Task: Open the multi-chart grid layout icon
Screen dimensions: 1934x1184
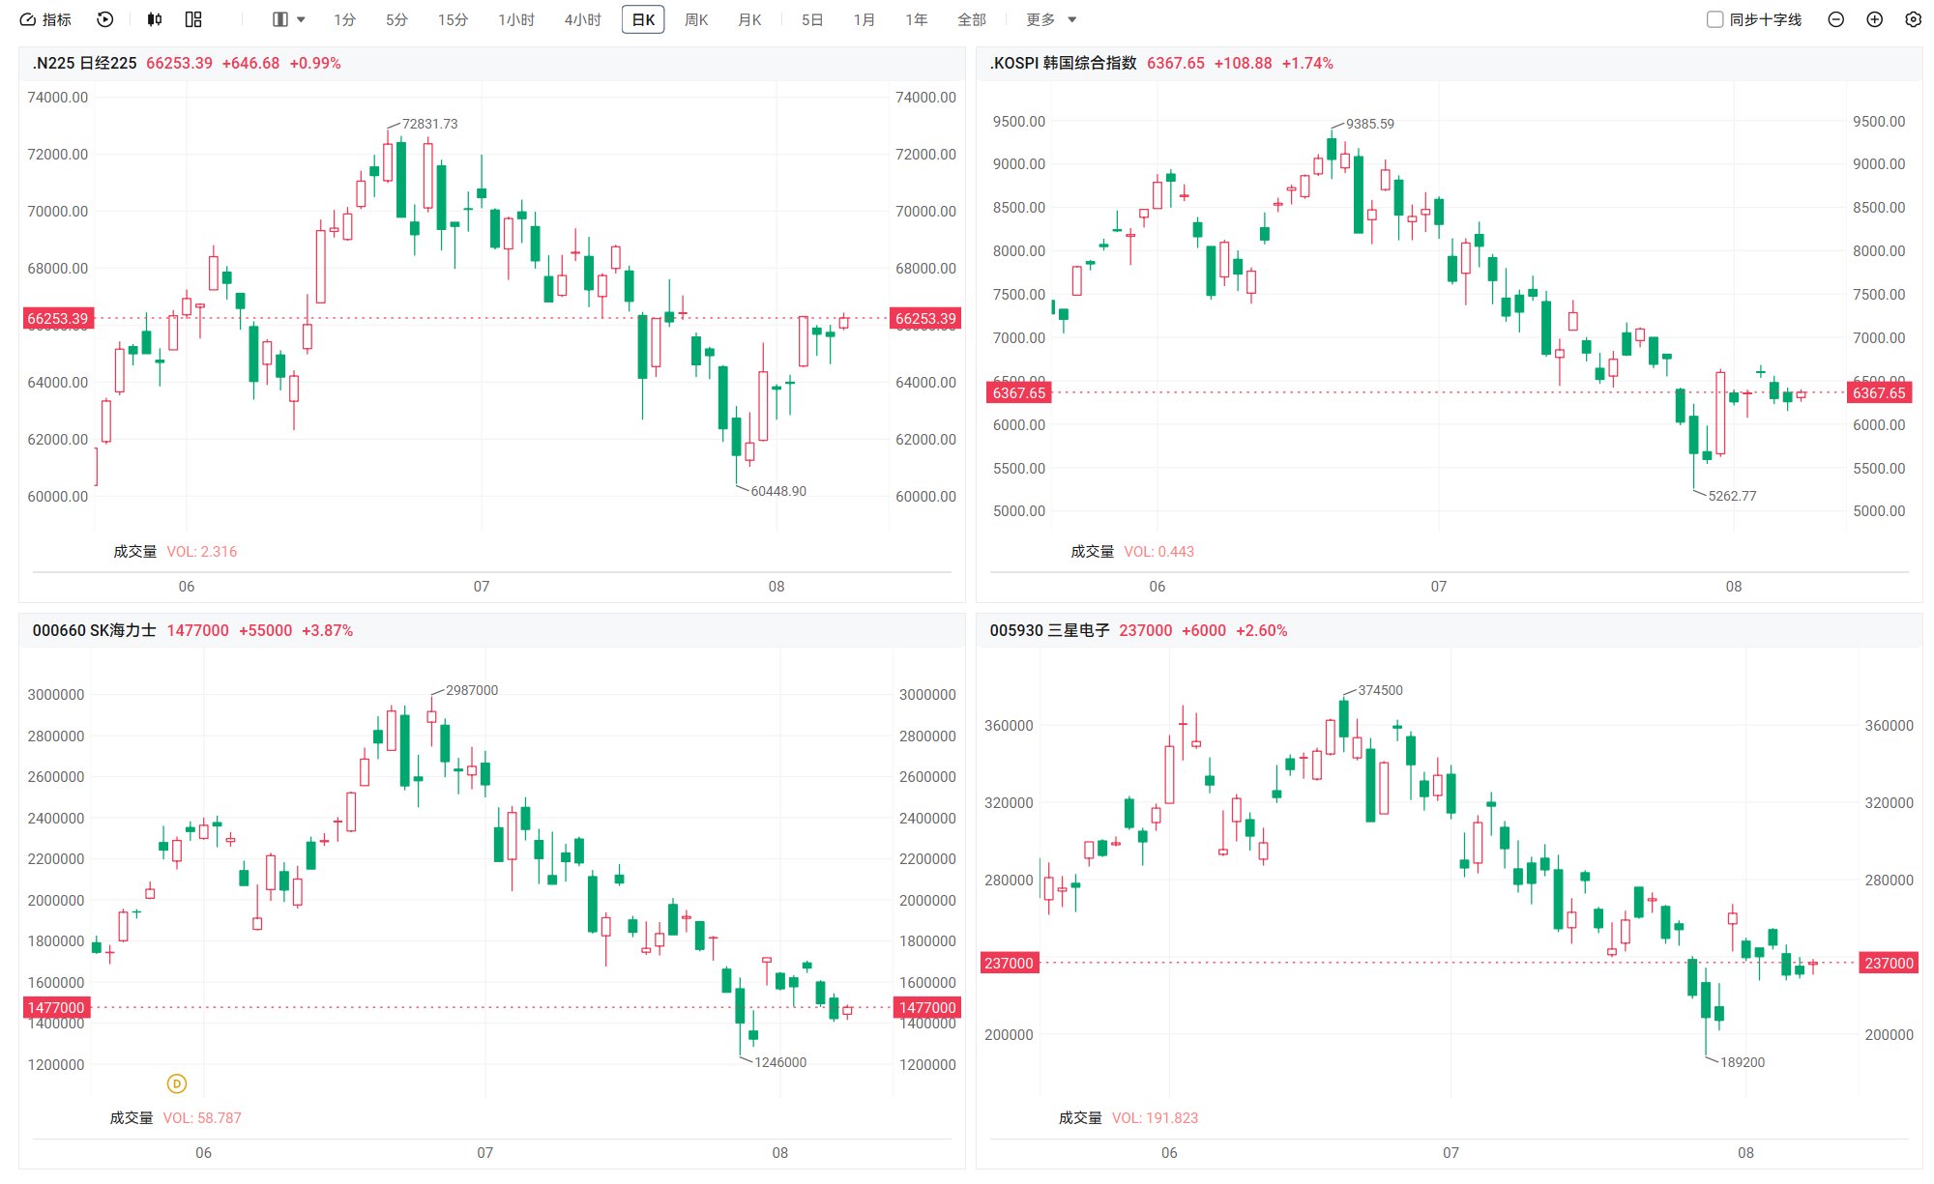Action: (x=193, y=19)
